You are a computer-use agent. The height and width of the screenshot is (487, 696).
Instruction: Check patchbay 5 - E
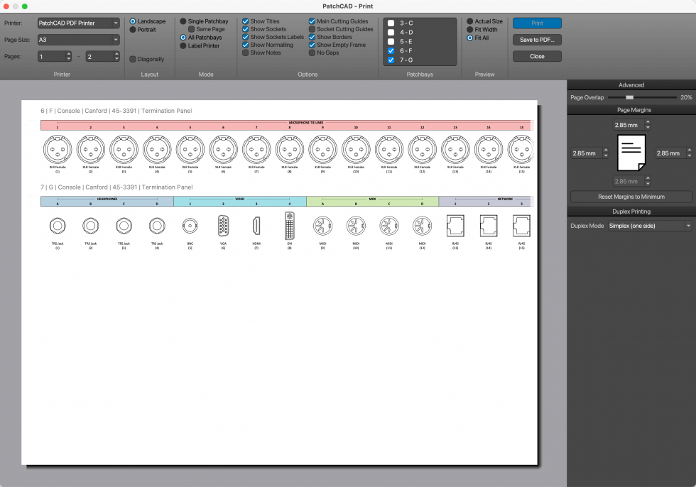point(391,42)
